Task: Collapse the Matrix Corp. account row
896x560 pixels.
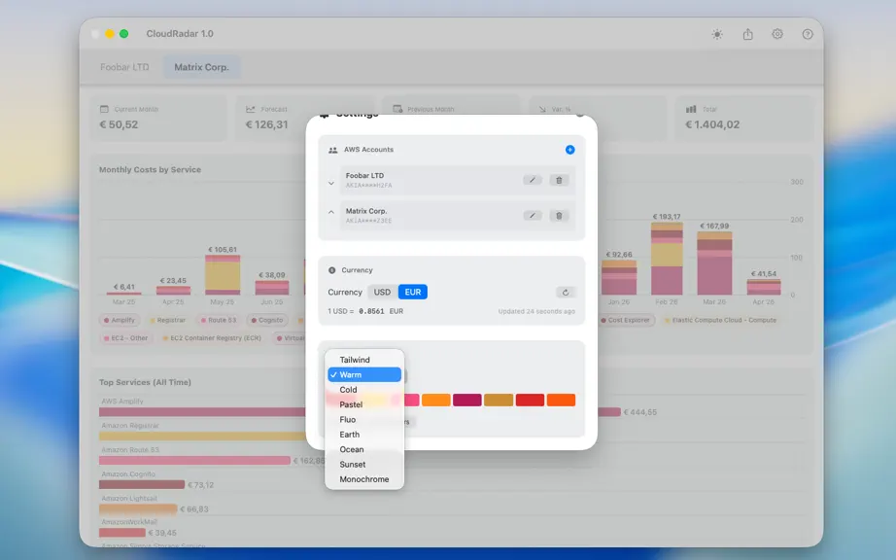Action: [330, 212]
